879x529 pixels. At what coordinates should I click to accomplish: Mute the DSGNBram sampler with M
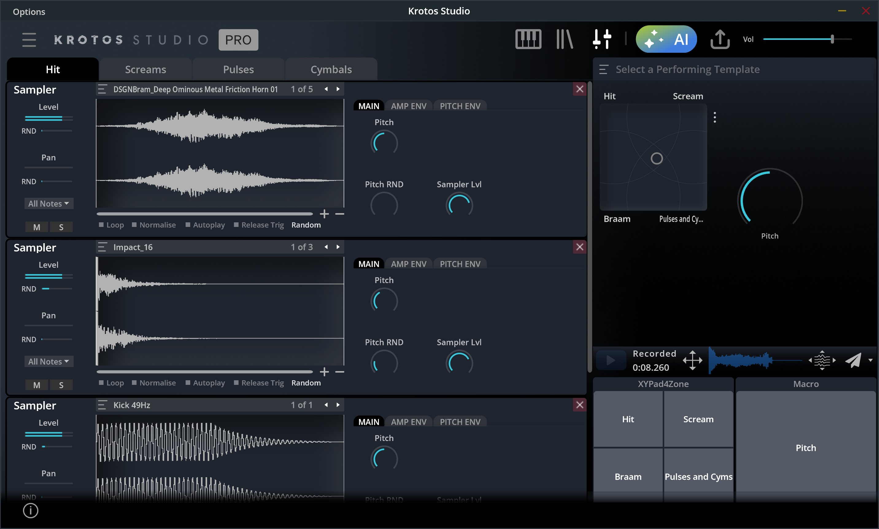click(37, 227)
